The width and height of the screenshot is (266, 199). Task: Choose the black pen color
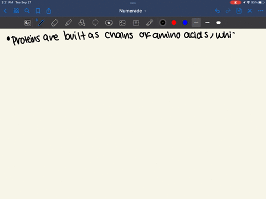[x=163, y=23]
